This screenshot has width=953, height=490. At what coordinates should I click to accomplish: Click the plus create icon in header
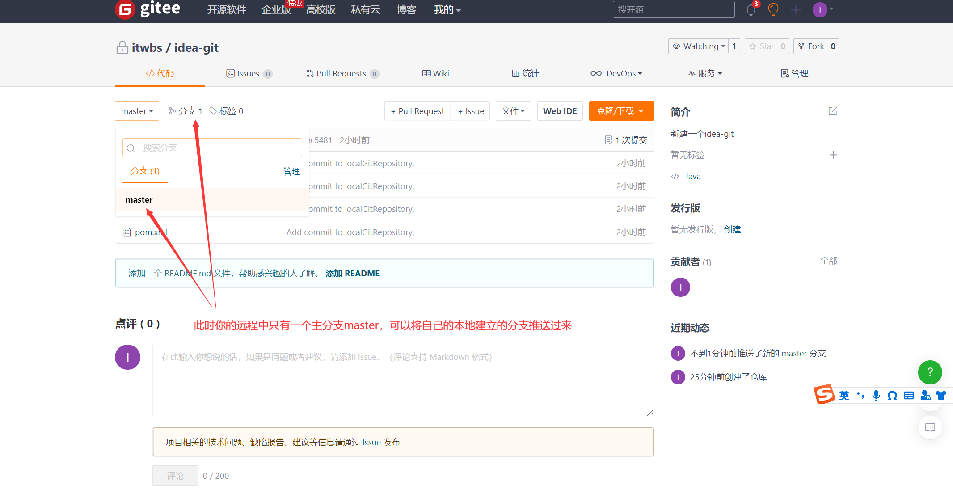coord(796,10)
